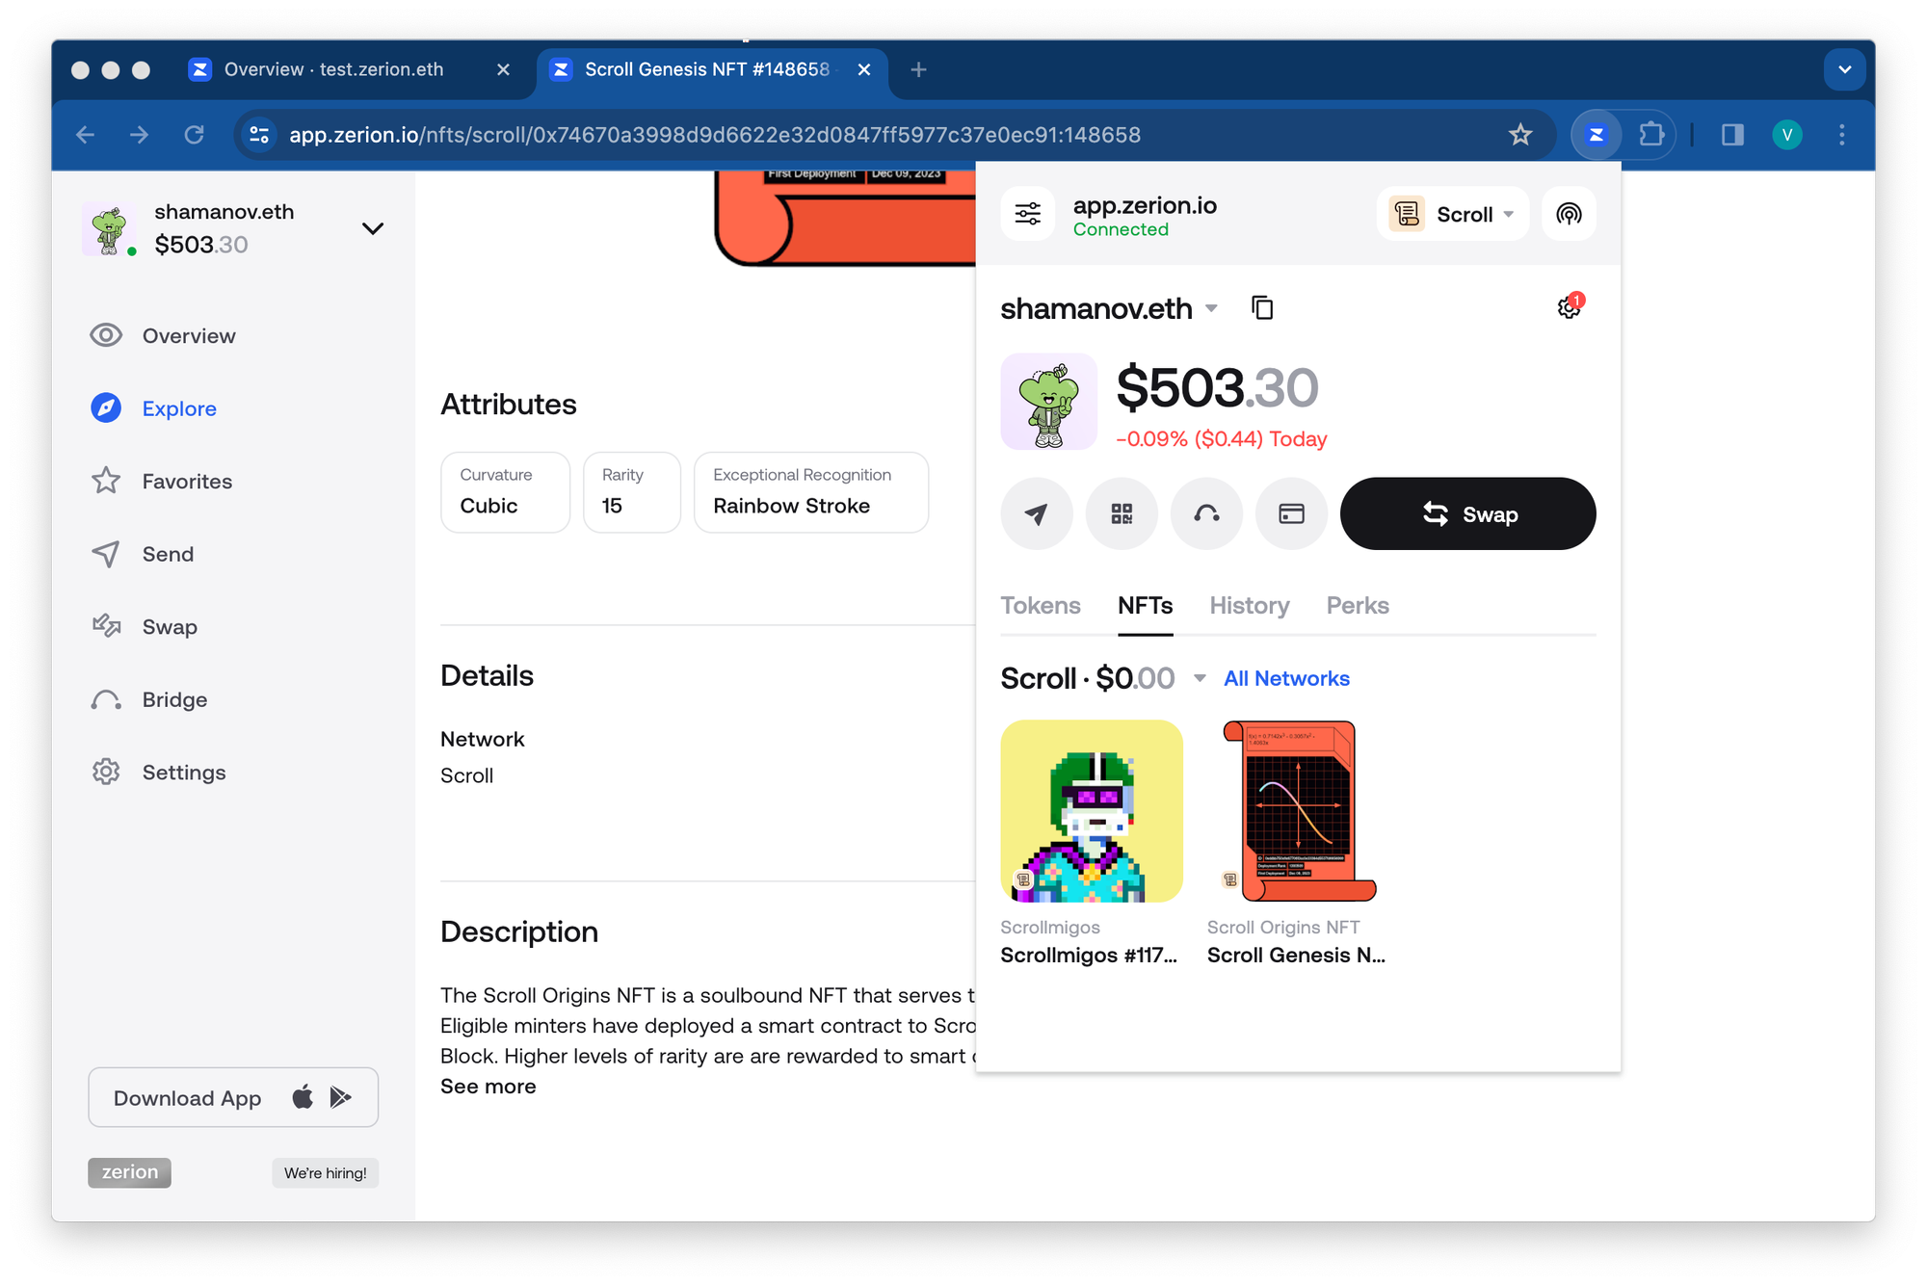Click the We're hiring! badge
The width and height of the screenshot is (1927, 1285).
point(325,1172)
